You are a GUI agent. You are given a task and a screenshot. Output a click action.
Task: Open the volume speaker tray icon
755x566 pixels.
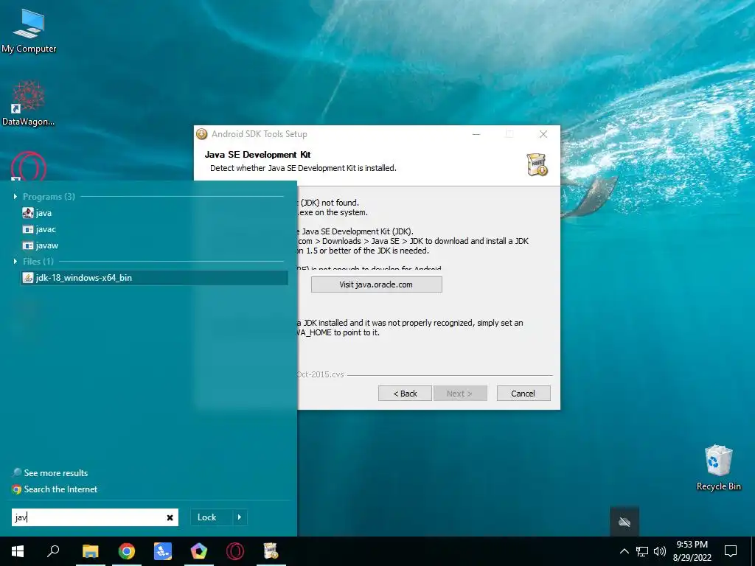point(660,551)
